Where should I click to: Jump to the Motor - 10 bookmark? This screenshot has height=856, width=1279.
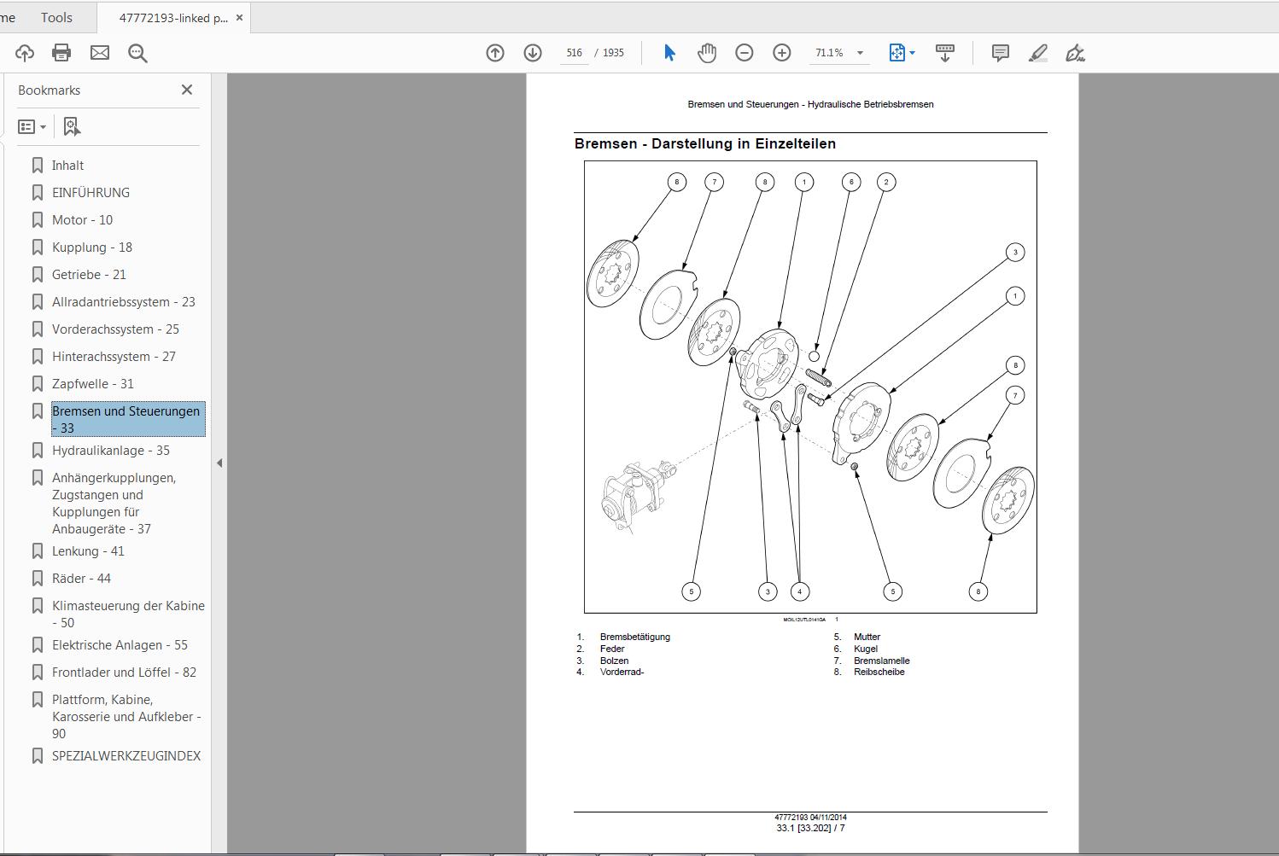82,219
